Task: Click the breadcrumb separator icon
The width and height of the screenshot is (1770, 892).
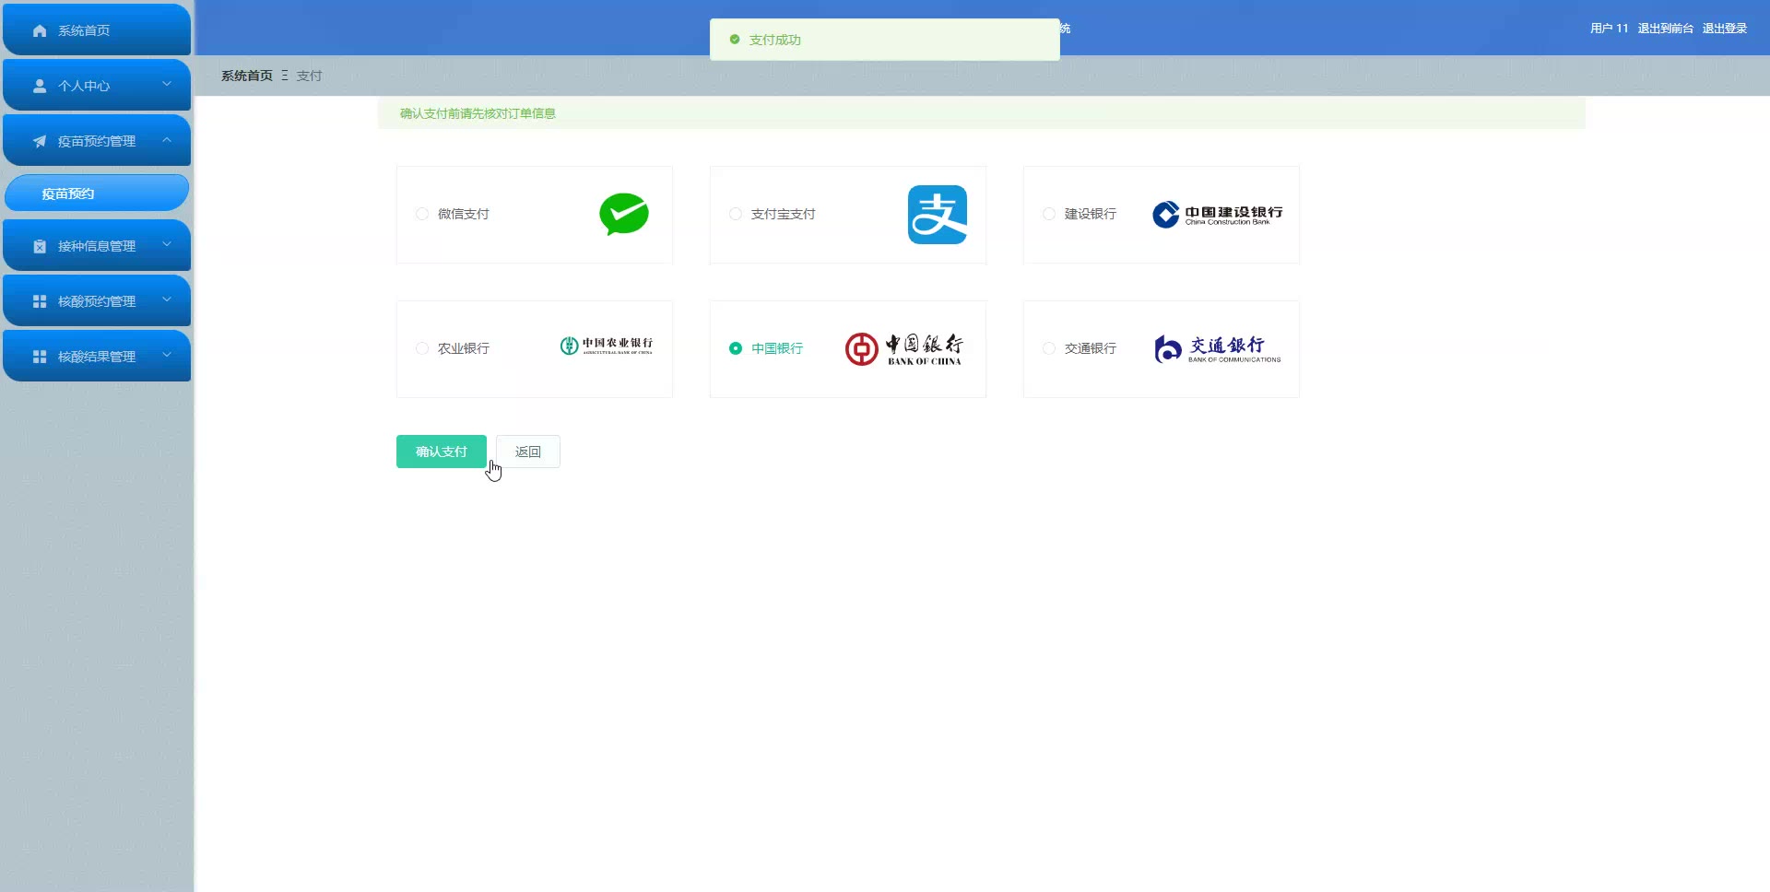Action: click(285, 76)
